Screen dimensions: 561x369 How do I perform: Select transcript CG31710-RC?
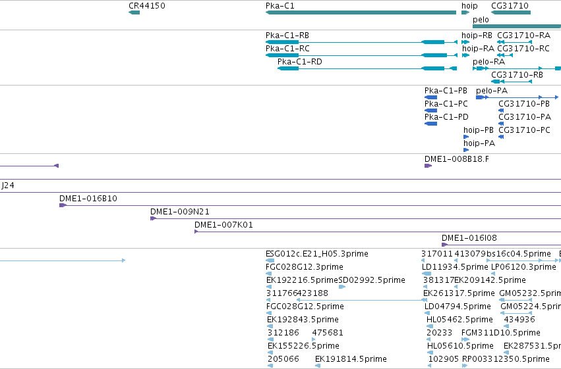pyautogui.click(x=505, y=55)
